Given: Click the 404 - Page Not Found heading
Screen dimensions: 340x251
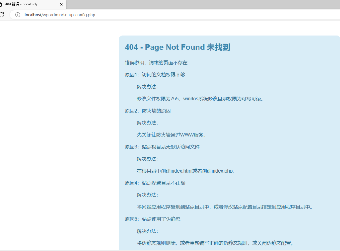Looking at the screenshot, I should coord(177,47).
